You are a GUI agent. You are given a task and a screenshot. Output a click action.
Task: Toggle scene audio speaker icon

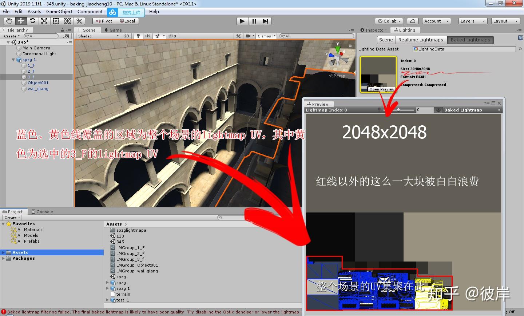pos(147,36)
